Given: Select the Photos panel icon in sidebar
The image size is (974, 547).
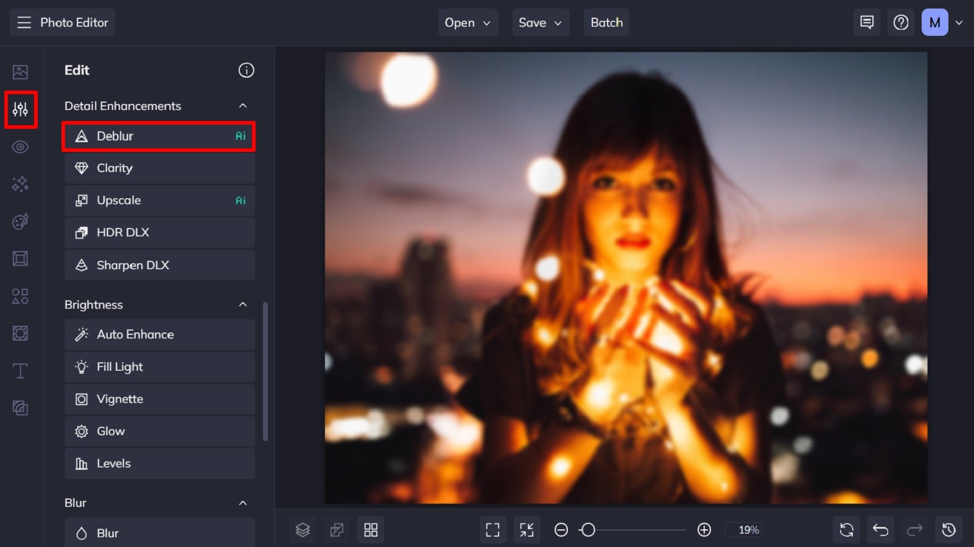Looking at the screenshot, I should [x=20, y=72].
